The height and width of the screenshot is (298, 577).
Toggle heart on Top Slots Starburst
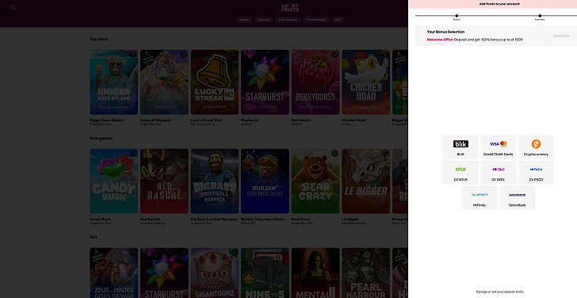(284, 55)
